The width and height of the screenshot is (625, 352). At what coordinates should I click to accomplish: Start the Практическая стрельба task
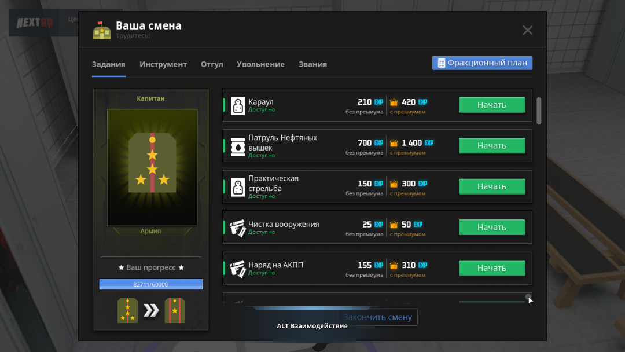tap(492, 186)
